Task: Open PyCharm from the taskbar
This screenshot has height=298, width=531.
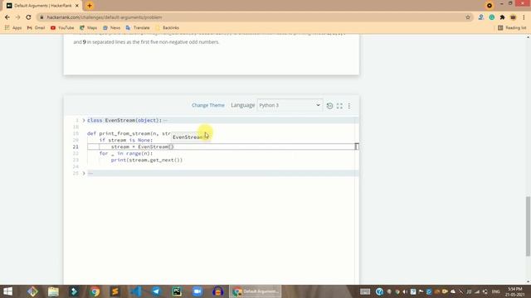Action: [x=177, y=291]
